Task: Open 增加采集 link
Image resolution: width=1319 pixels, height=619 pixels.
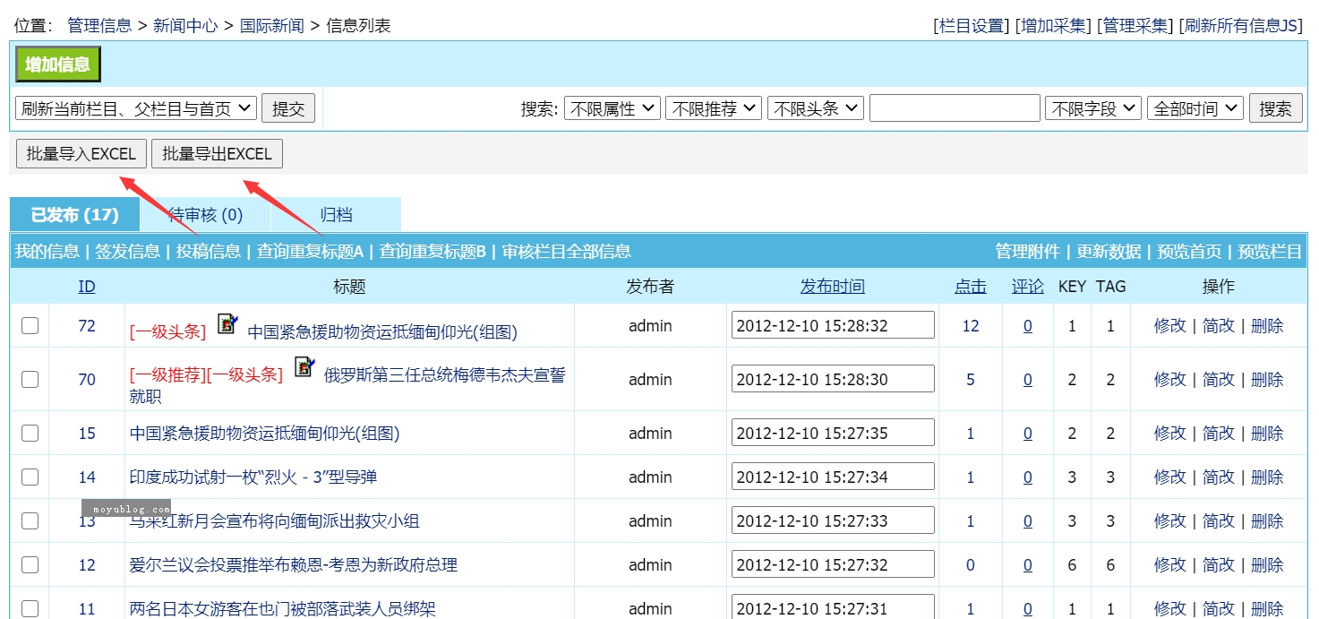Action: pos(1053,26)
